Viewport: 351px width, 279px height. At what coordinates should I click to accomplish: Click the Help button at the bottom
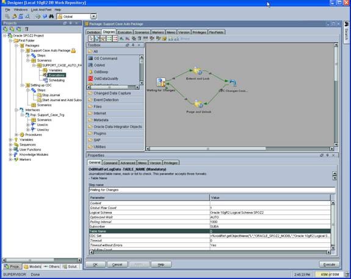click(161, 264)
